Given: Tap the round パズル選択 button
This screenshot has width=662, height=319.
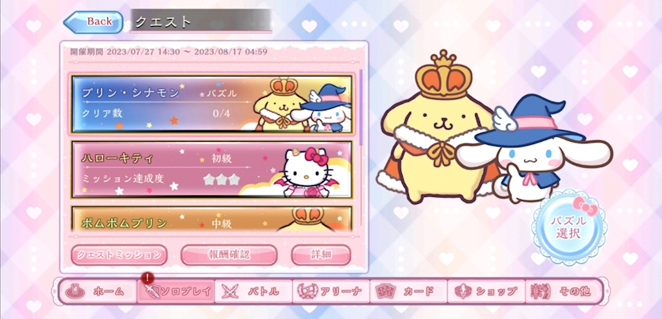Looking at the screenshot, I should [x=568, y=227].
